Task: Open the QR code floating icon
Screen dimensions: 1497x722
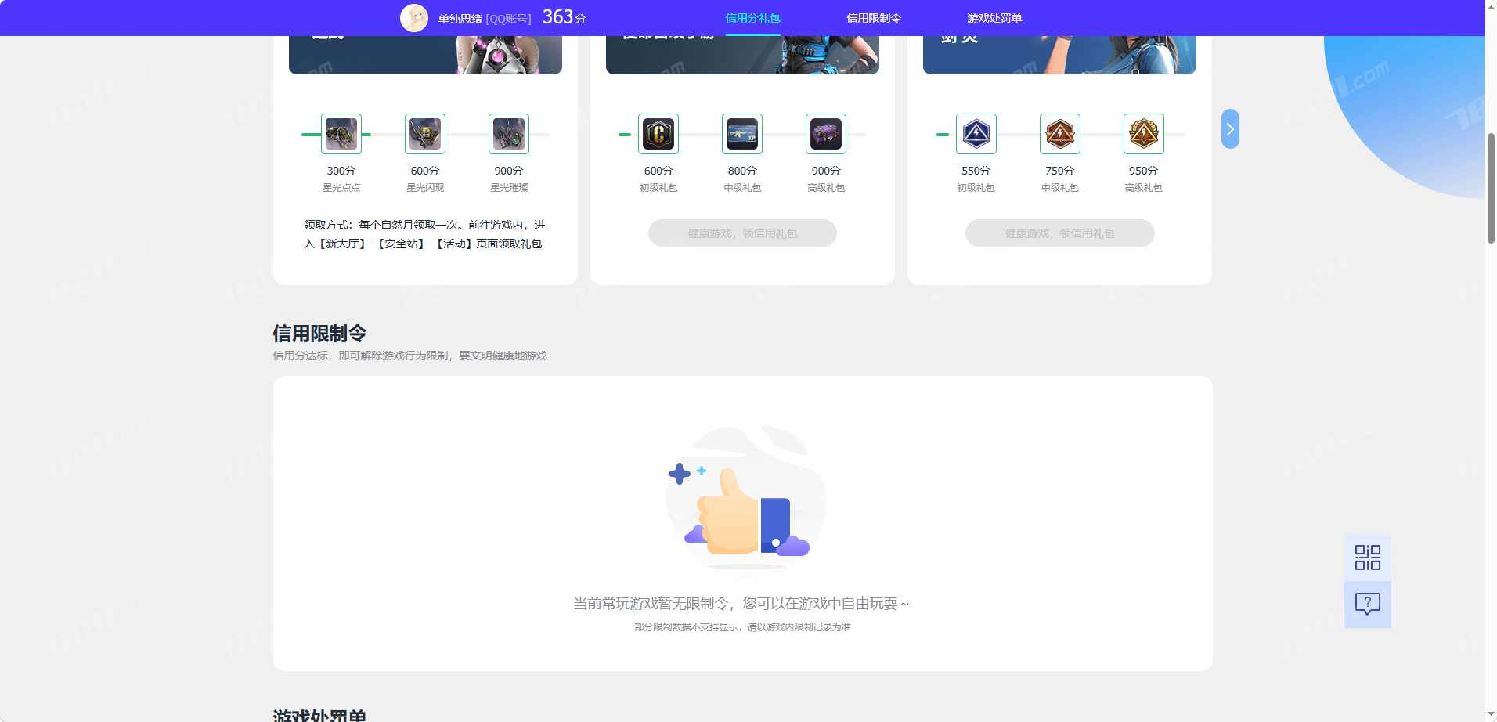Action: click(x=1368, y=558)
